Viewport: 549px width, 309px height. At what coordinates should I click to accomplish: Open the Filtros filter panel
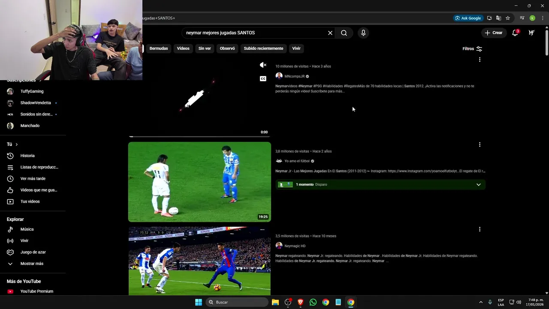click(472, 49)
